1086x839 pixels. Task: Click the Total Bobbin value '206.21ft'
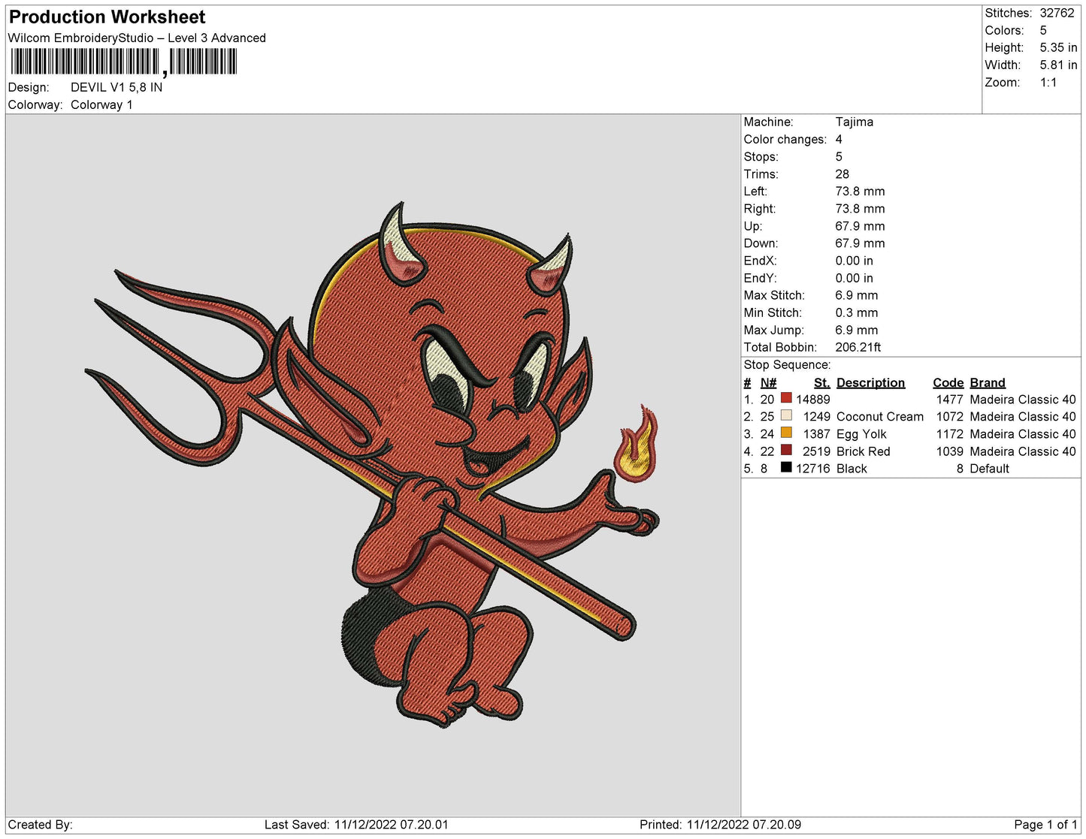858,347
